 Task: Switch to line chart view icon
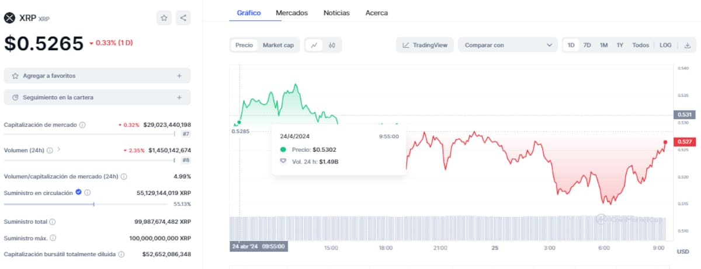[x=314, y=45]
